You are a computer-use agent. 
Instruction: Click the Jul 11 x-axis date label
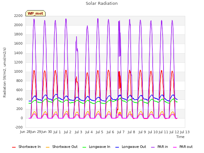[164, 132]
